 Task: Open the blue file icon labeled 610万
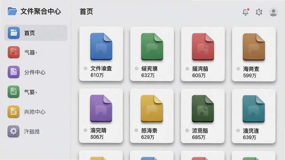[x=101, y=47]
